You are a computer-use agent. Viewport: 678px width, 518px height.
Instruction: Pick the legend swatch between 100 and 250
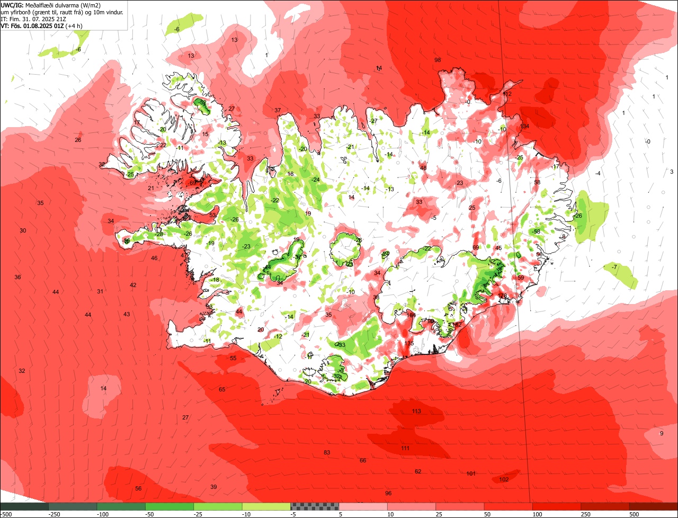(557, 506)
